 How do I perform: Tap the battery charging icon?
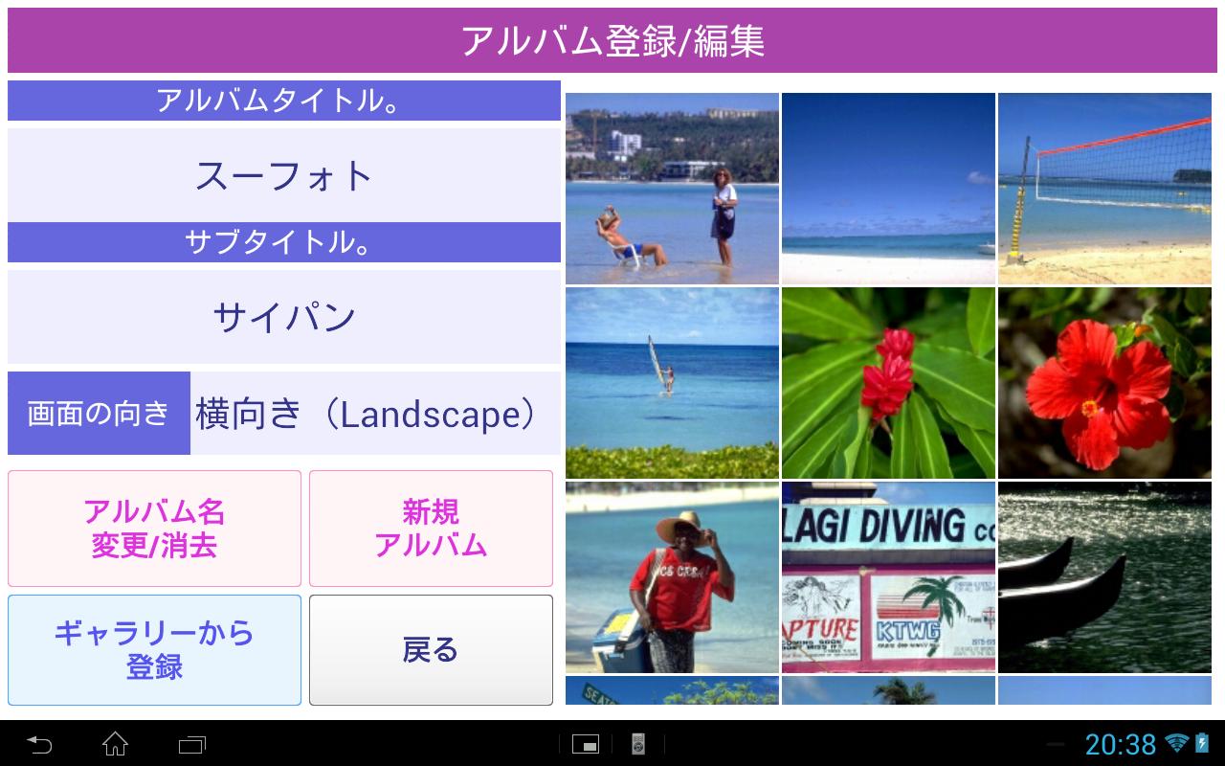click(x=1202, y=743)
